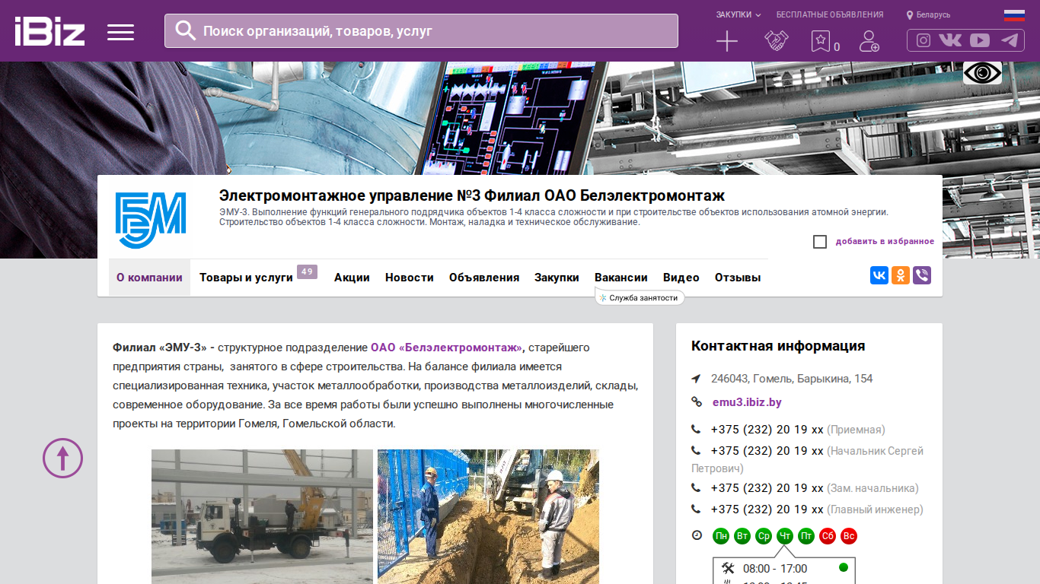Click the clock working-hours icon

(x=697, y=535)
